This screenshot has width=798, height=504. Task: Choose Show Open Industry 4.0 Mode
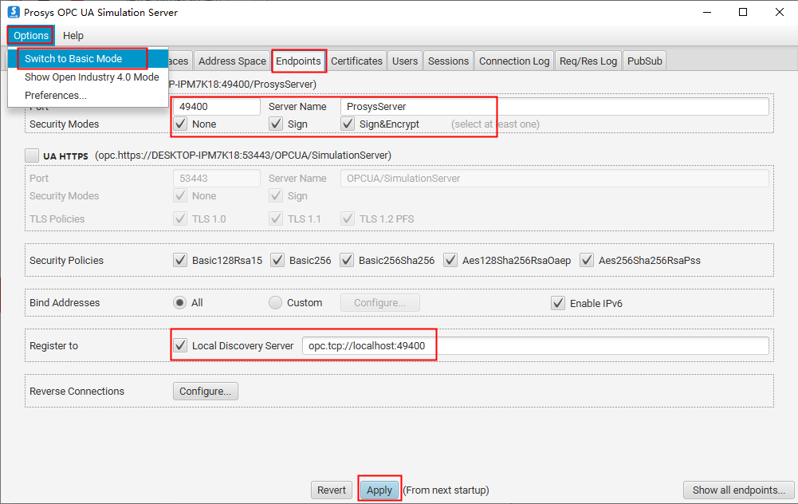coord(92,77)
